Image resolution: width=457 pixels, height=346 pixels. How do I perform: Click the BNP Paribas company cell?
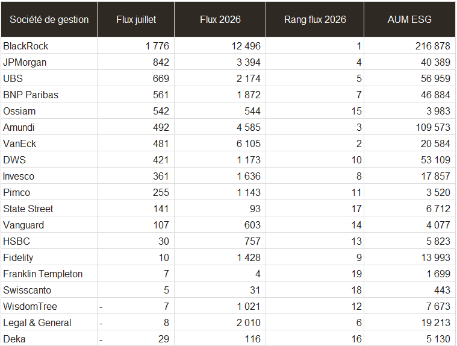coord(49,95)
